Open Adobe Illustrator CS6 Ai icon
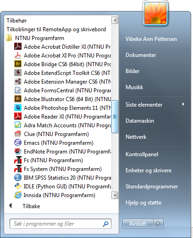The image size is (193, 238). click(x=18, y=99)
